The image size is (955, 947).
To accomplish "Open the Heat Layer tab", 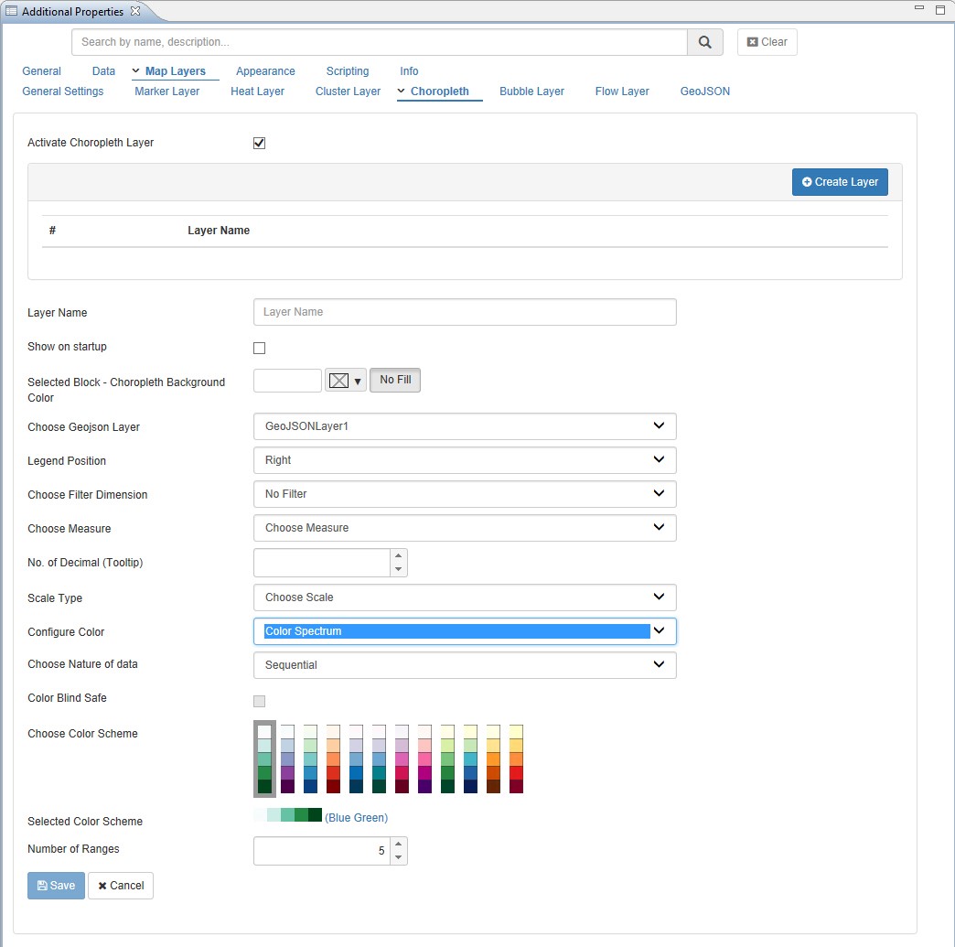I will 257,91.
